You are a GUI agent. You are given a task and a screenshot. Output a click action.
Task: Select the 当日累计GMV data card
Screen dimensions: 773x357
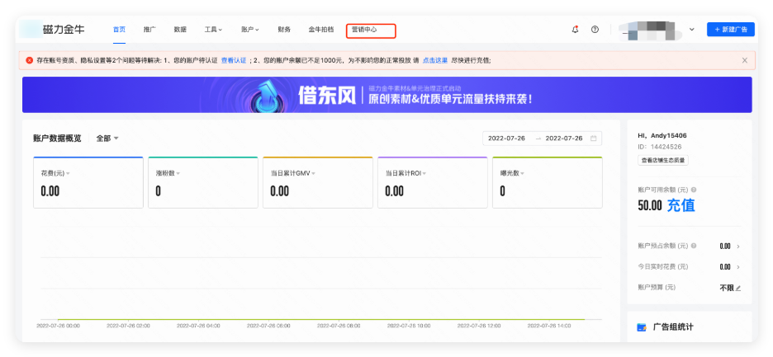click(317, 183)
